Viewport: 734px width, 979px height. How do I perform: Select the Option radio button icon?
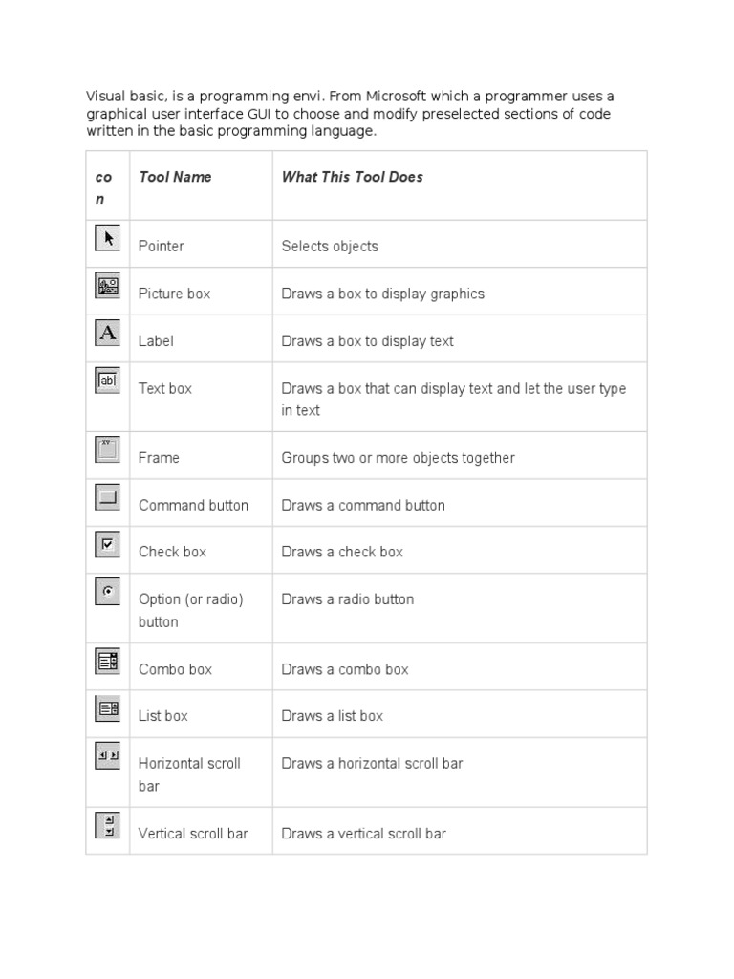[x=108, y=592]
